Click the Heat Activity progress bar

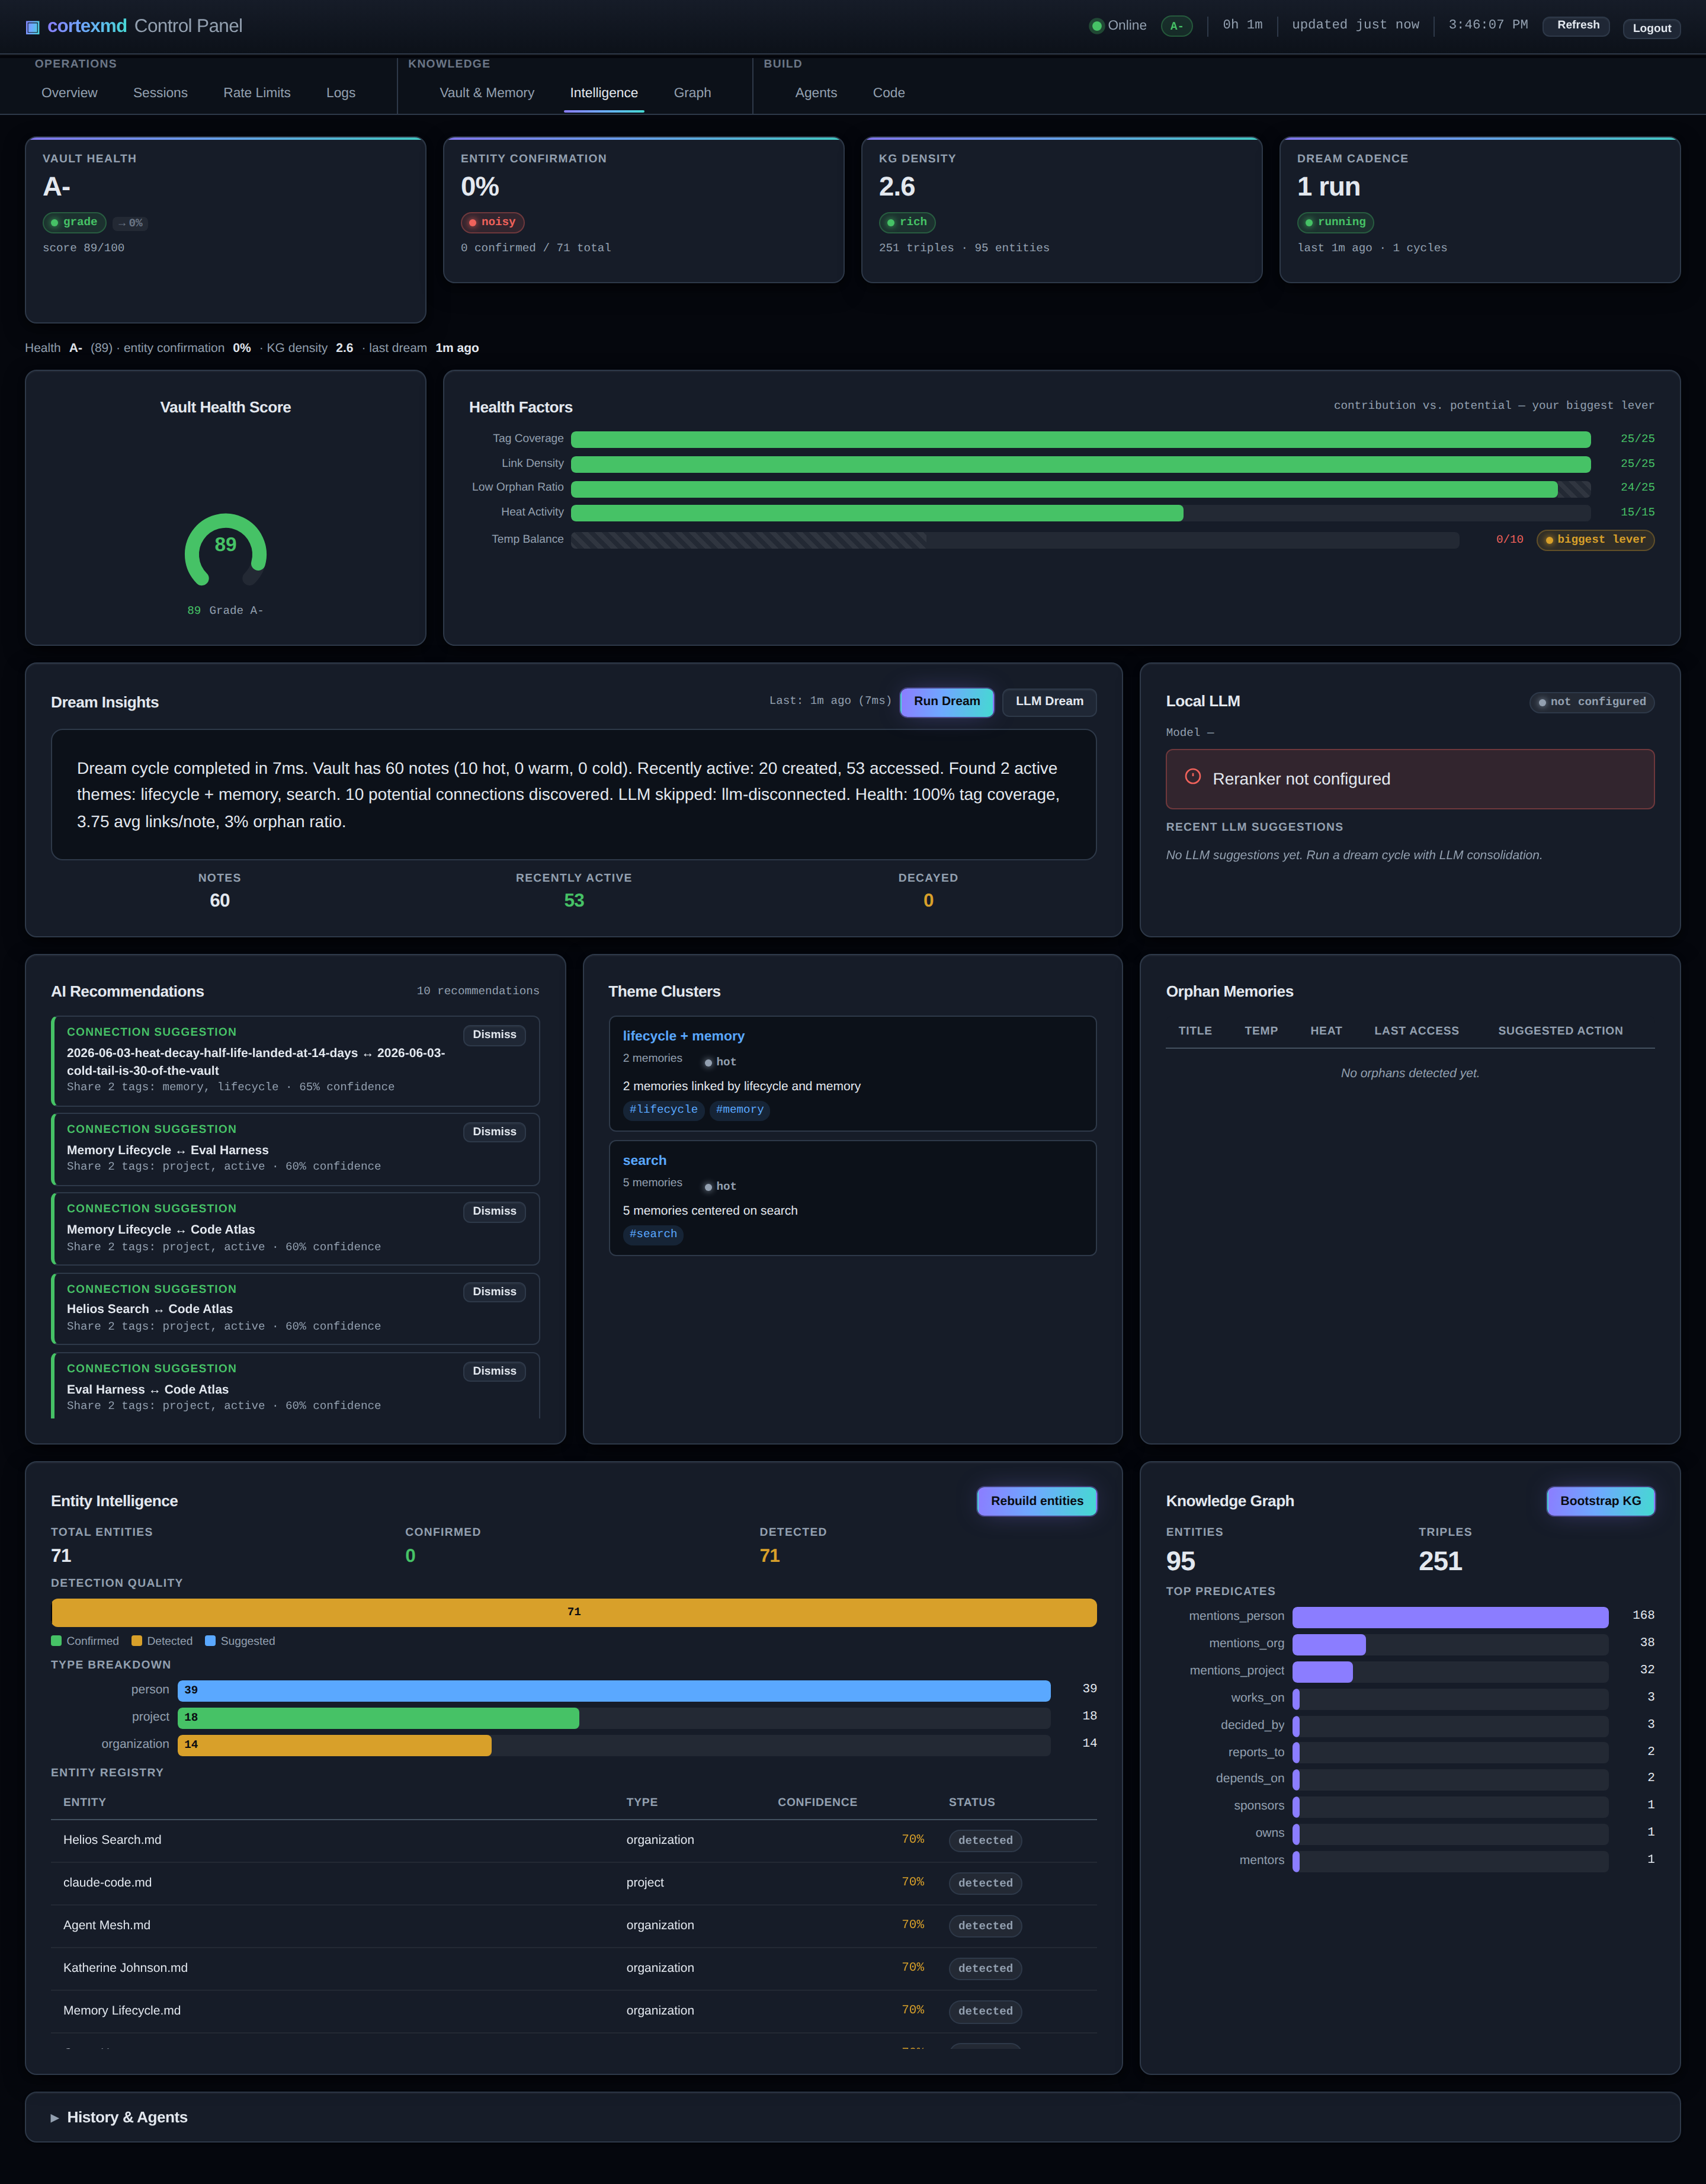point(1080,513)
